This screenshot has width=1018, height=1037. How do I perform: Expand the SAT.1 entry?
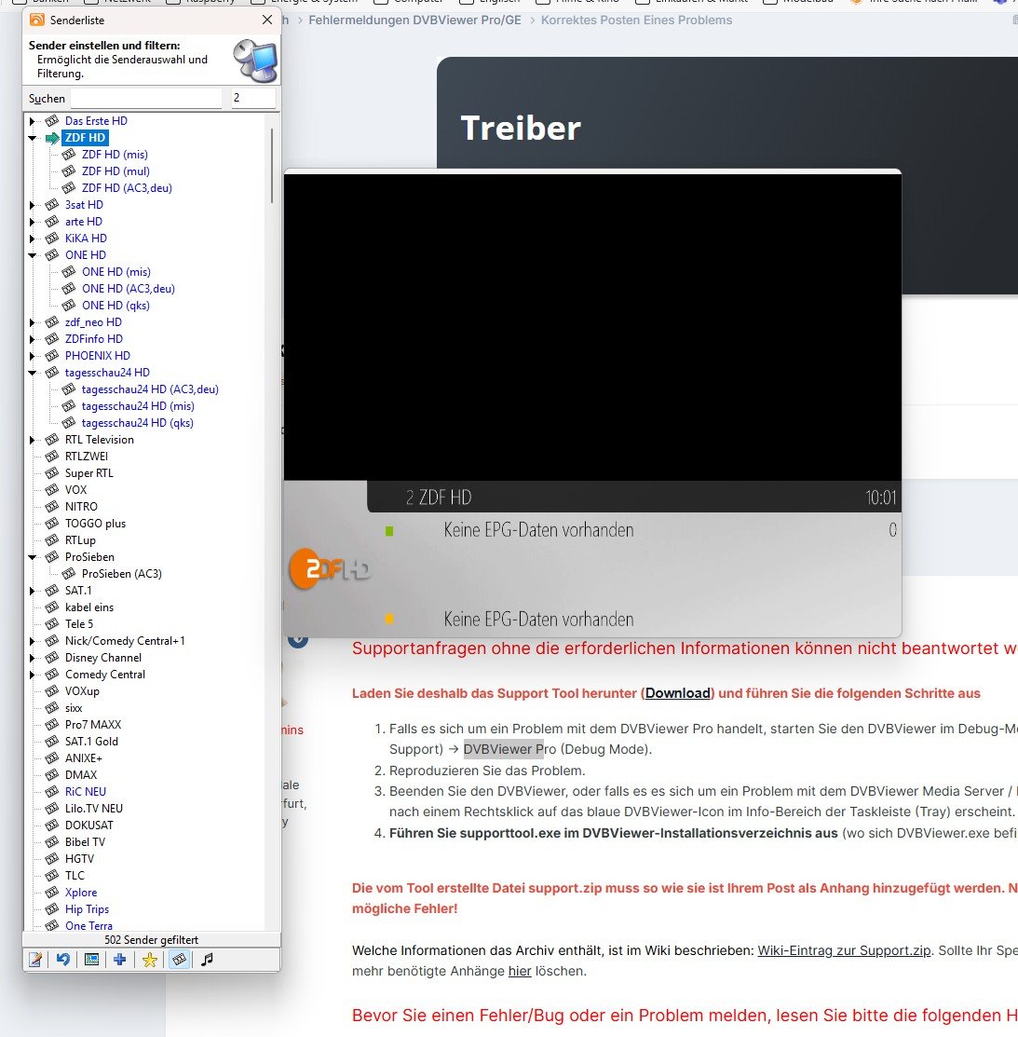click(x=32, y=591)
